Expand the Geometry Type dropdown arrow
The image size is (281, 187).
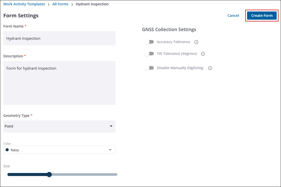111,126
